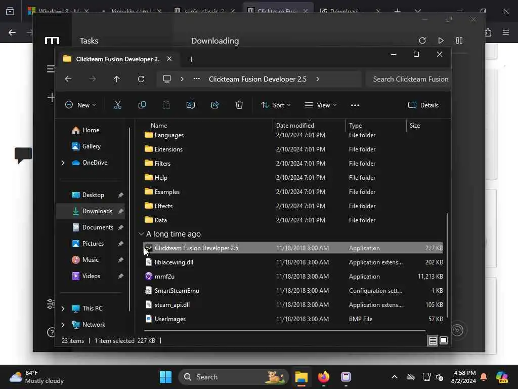Open the Sort dropdown menu

(x=276, y=105)
